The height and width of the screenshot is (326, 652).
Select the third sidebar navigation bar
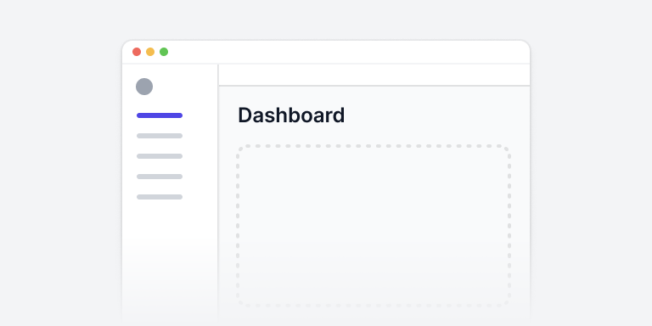point(160,156)
